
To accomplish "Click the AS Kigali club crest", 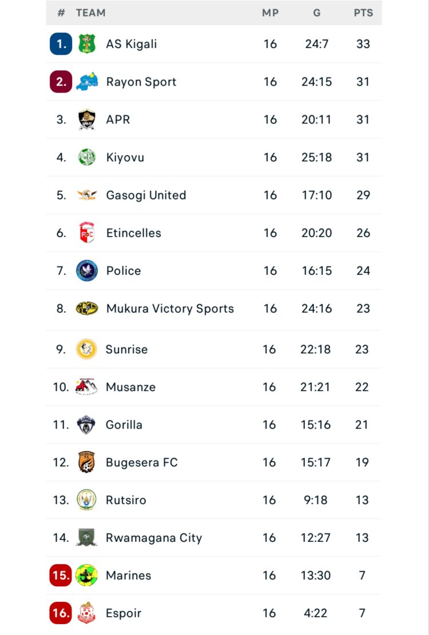I will 87,44.
